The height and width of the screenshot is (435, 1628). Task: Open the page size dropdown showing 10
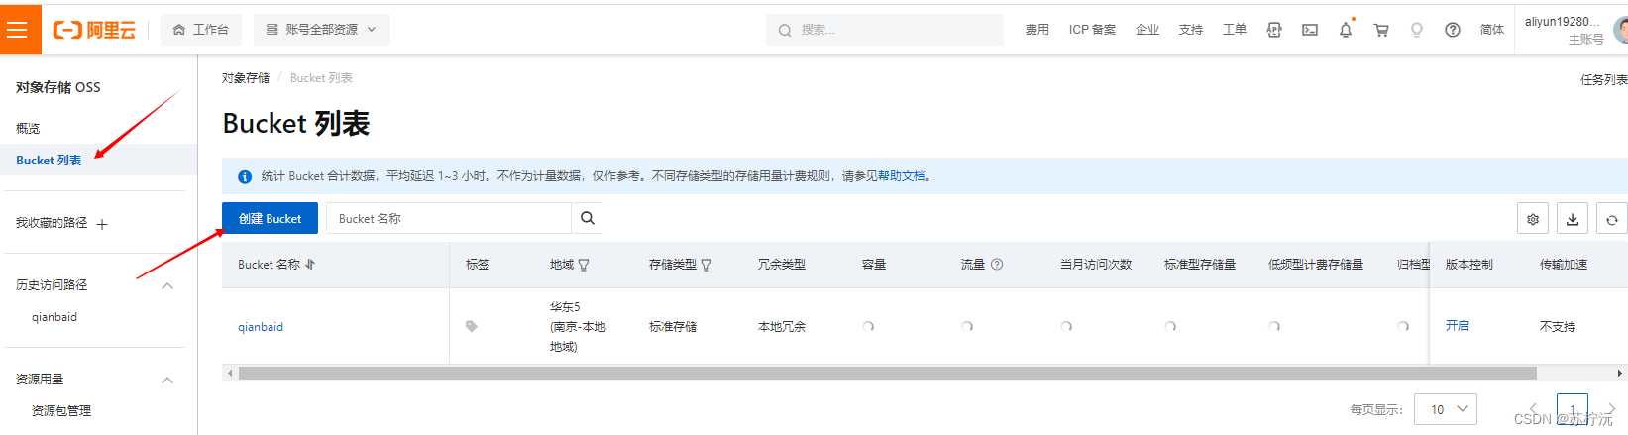coord(1446,409)
